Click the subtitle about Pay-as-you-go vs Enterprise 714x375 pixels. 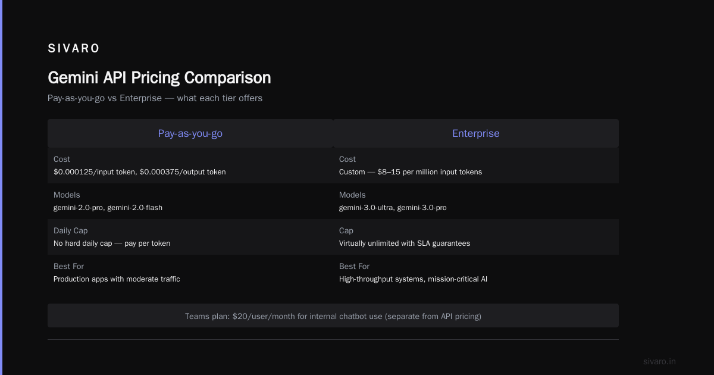155,98
